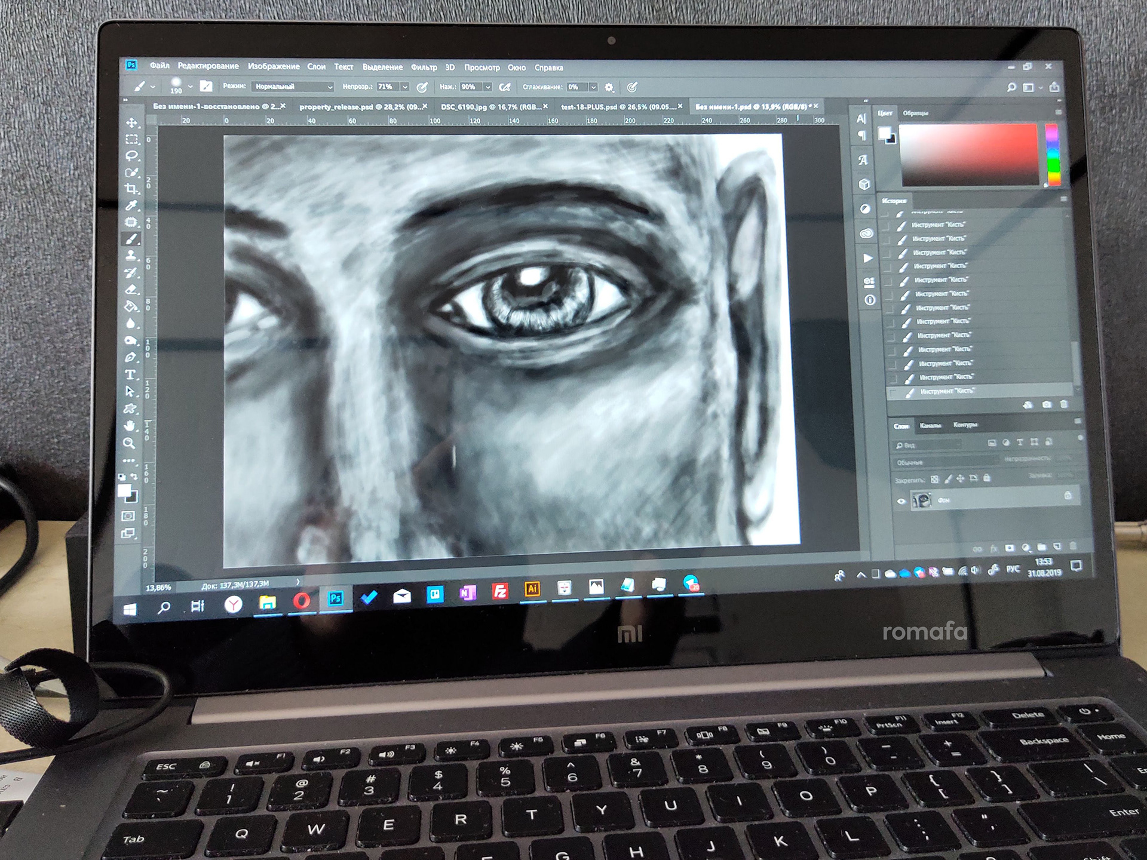Screen dimensions: 1147x860
Task: Click the hue slider in Color panel
Action: coord(1053,155)
